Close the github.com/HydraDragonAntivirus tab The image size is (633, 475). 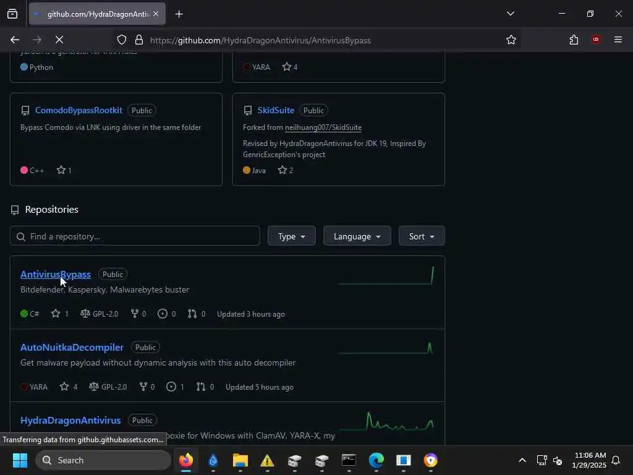[156, 14]
